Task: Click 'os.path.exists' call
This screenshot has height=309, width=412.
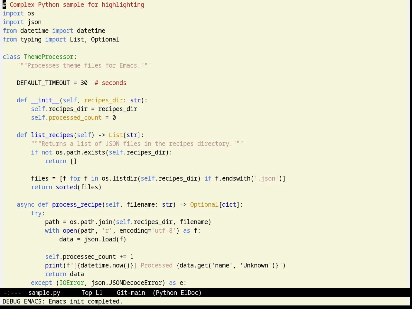Action: point(80,152)
